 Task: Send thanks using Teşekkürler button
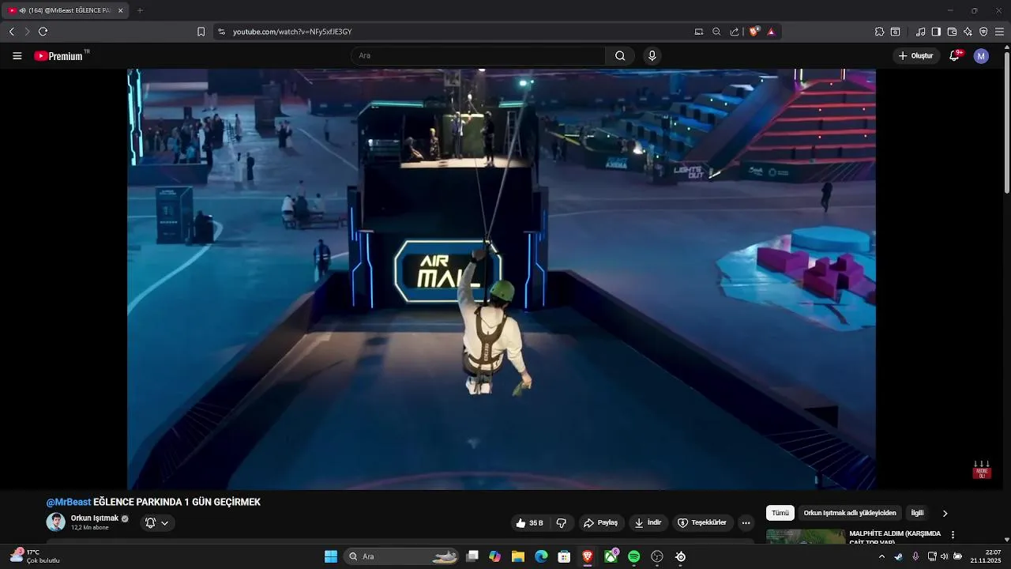[x=701, y=523]
